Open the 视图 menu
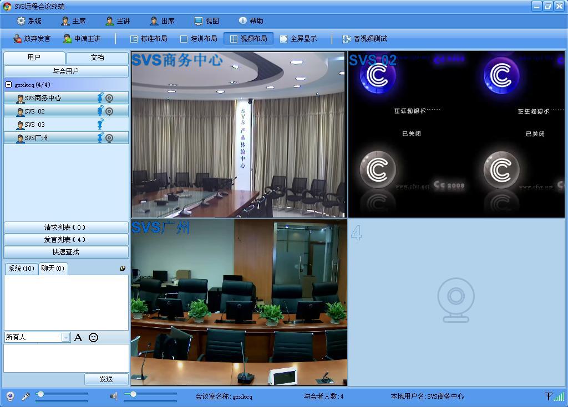The image size is (568, 407). coord(206,21)
